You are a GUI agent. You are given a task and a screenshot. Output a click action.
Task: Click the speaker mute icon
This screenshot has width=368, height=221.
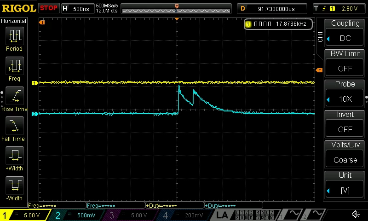(356, 214)
